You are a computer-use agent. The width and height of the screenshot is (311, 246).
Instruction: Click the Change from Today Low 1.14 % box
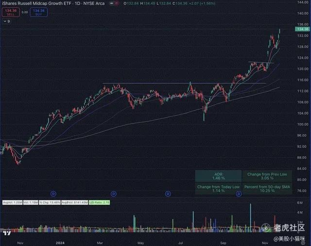218,189
